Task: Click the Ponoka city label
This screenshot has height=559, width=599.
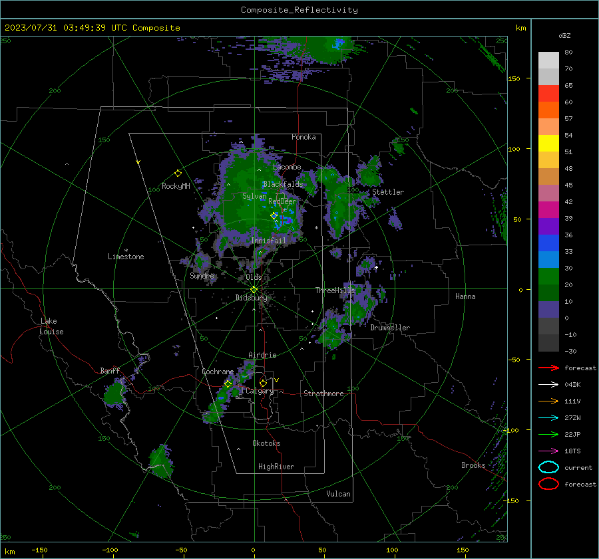Action: coord(303,137)
